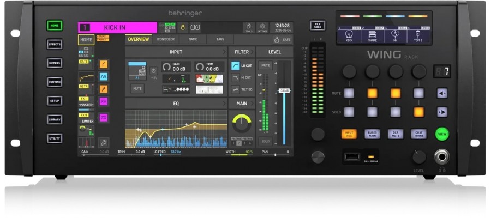Select the HH hi-hat icon on display

coord(396,34)
